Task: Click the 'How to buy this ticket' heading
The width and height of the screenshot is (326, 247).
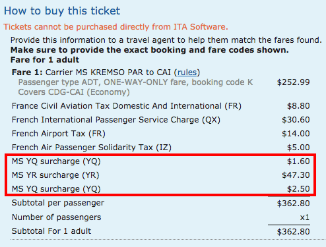Action: [x=62, y=11]
